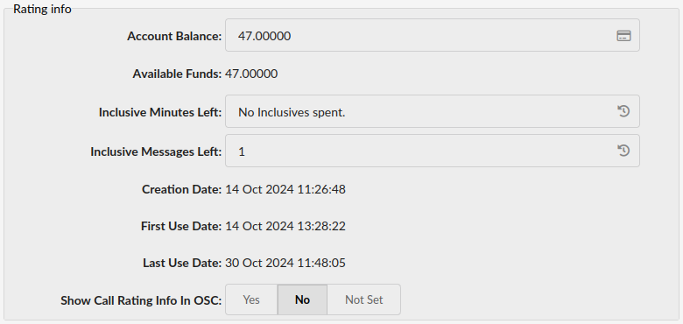Click the Creation Date label
The width and height of the screenshot is (683, 324).
pos(181,189)
